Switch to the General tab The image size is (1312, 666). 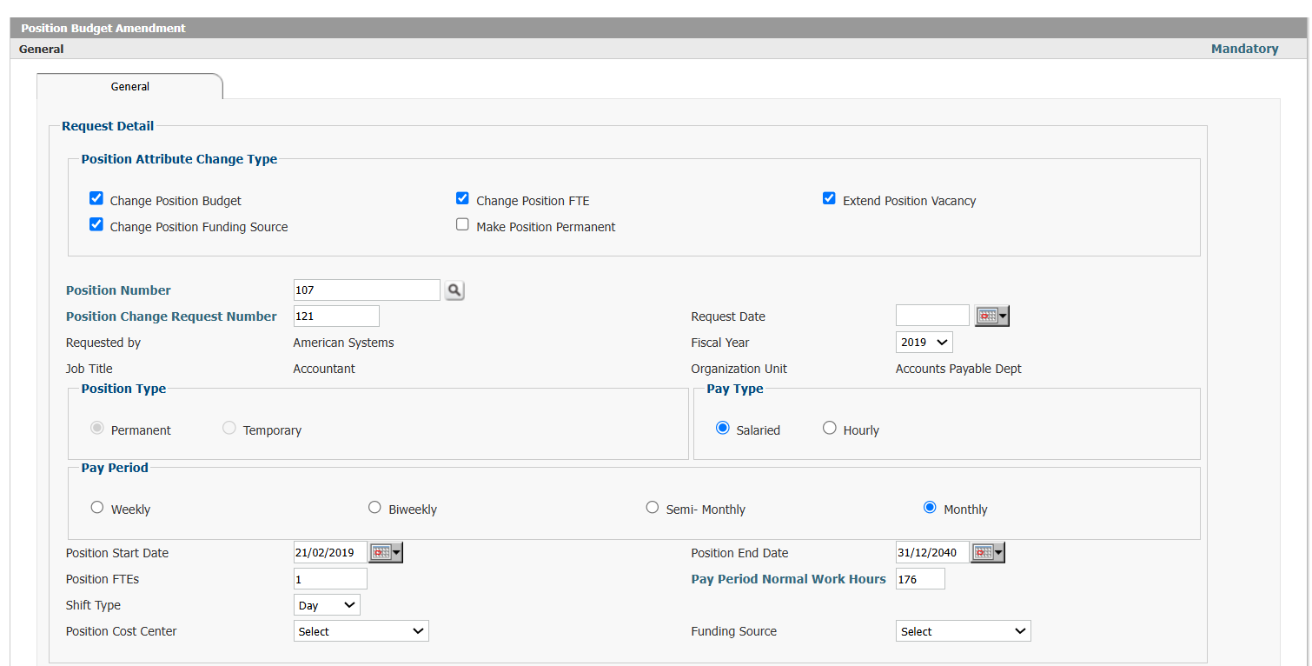[129, 86]
